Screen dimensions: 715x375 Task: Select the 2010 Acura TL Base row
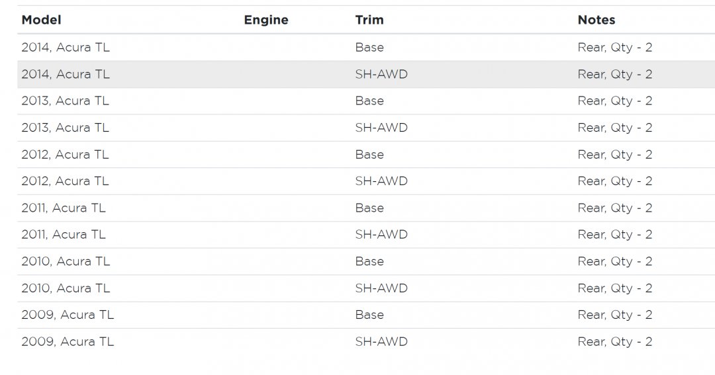(x=66, y=261)
